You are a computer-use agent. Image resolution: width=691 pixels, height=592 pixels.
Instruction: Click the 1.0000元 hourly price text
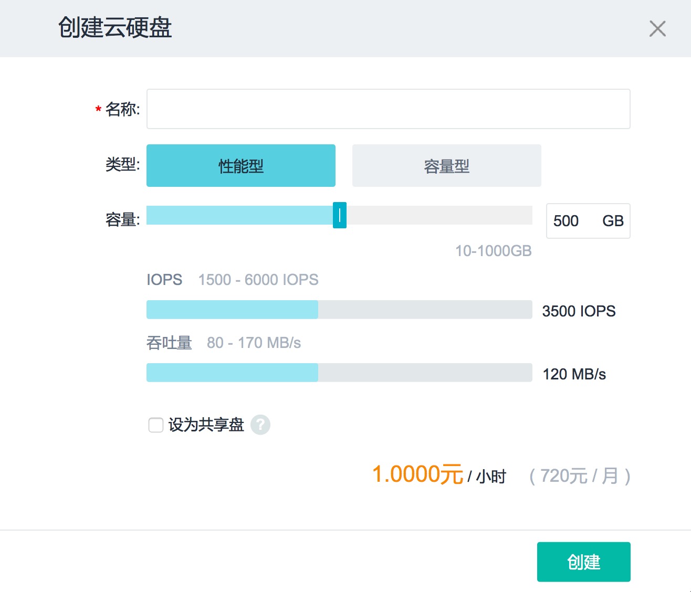(x=417, y=474)
